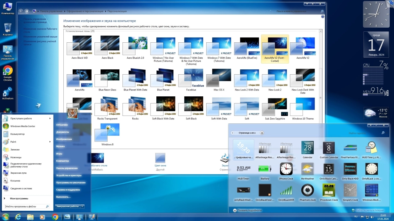Screen dimensions: 394x221
Task: Pick the iBattery gadget
Action: click(265, 171)
